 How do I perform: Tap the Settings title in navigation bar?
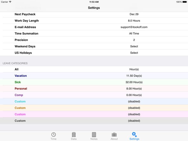click(94, 8)
